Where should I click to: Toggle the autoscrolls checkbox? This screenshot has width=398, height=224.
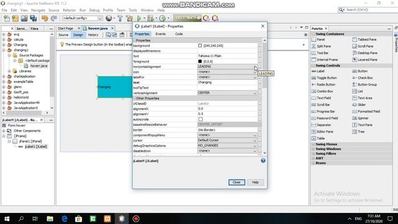200,119
